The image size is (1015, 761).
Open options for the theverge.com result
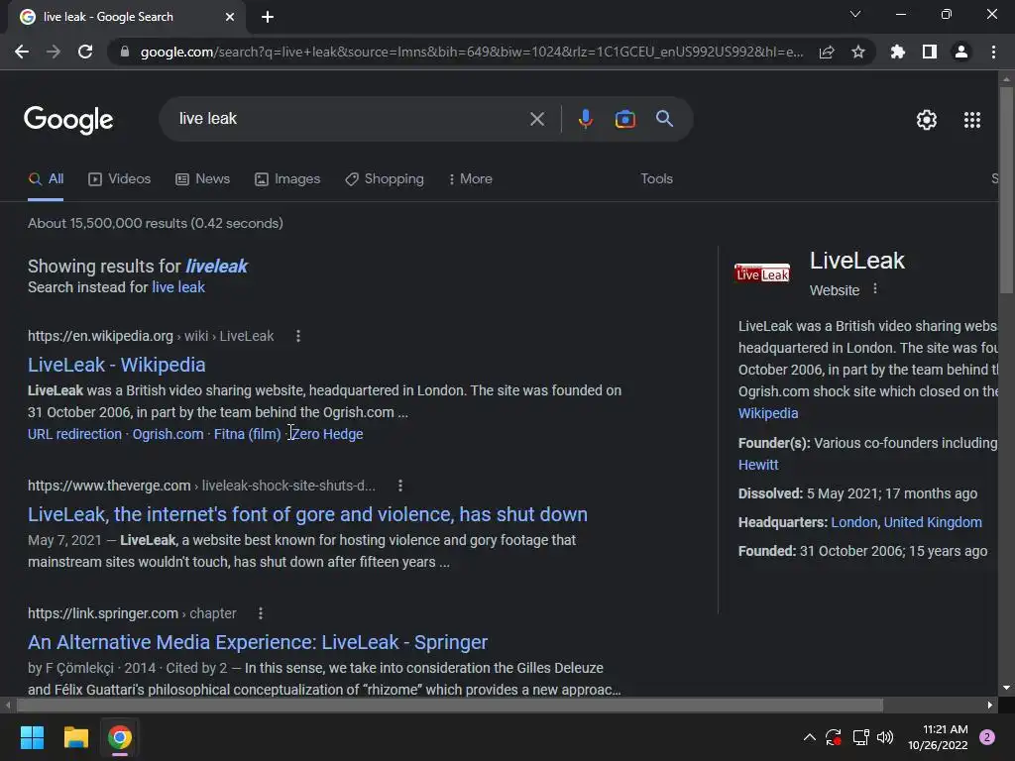[x=400, y=486]
